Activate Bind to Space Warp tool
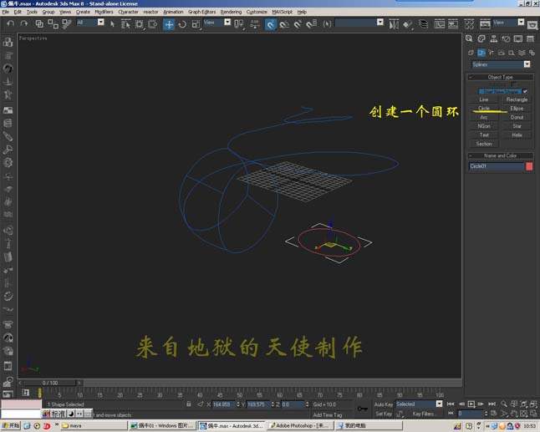Image resolution: width=540 pixels, height=432 pixels. [67, 23]
